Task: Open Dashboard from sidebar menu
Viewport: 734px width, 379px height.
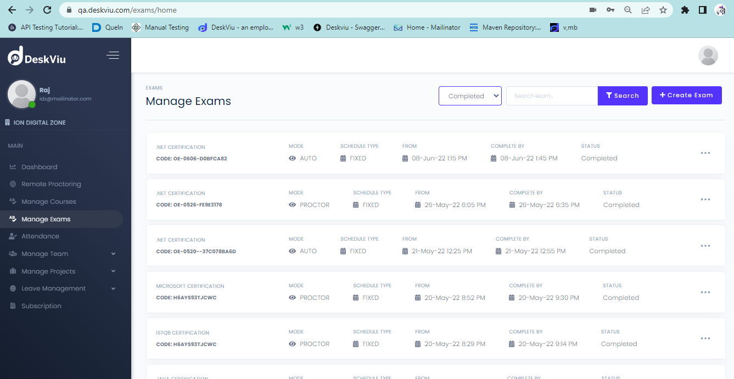Action: [39, 167]
